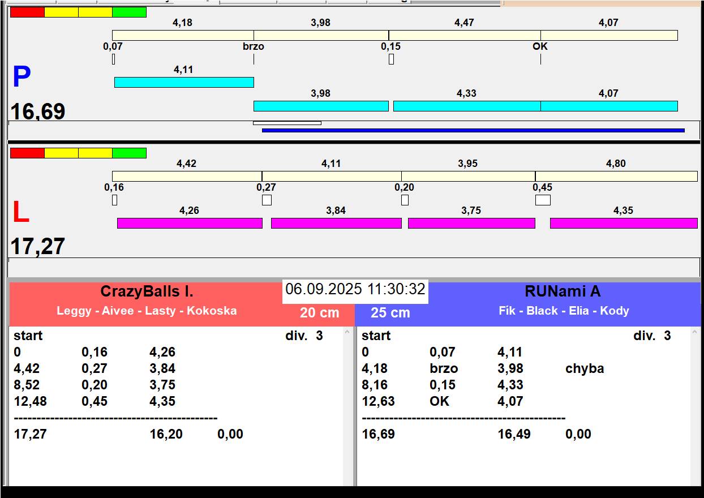Click the large 17,27 total time in L lane
Image resolution: width=704 pixels, height=498 pixels.
(x=38, y=247)
